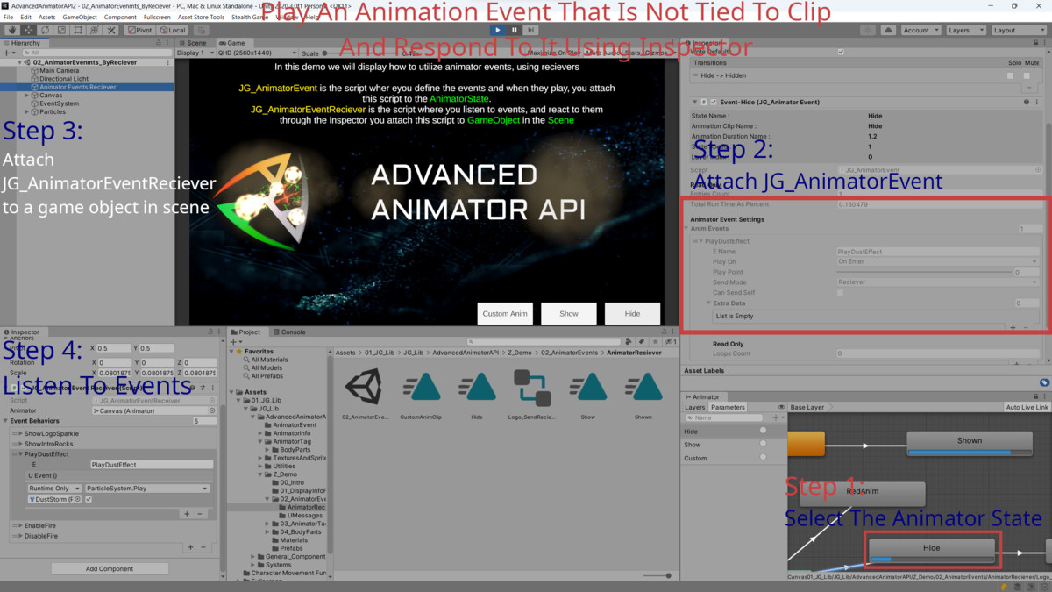Toggle Animator layers panel eye icon

781,407
